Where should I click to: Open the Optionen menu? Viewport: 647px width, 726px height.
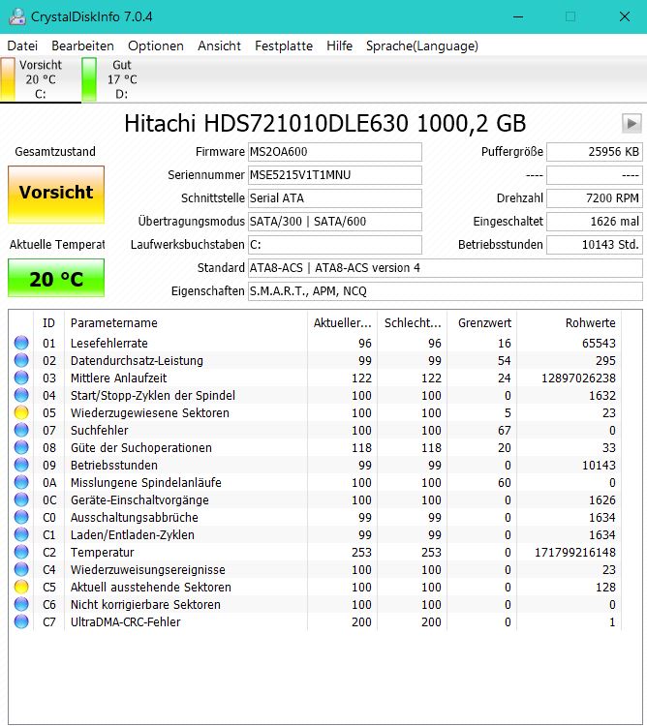(x=156, y=45)
